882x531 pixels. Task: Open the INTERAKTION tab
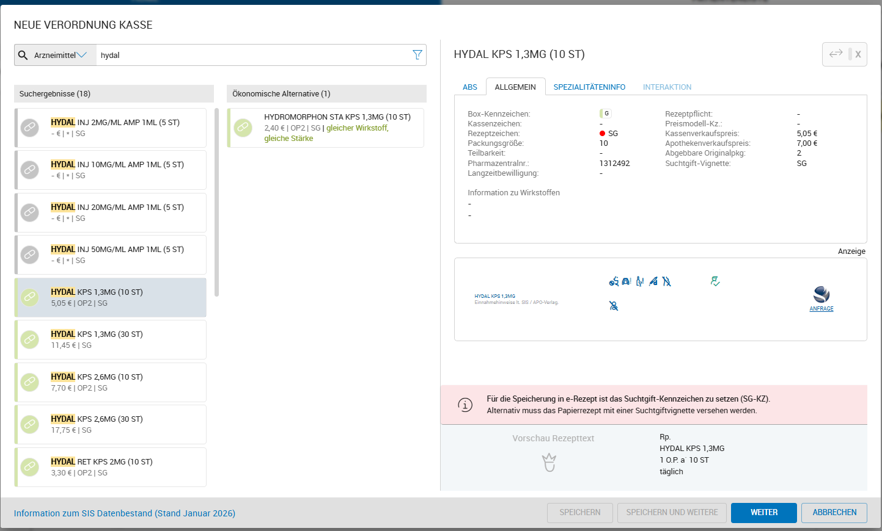[667, 87]
